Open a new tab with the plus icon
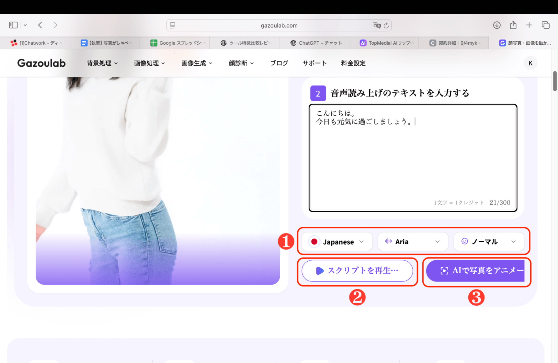 pyautogui.click(x=529, y=25)
